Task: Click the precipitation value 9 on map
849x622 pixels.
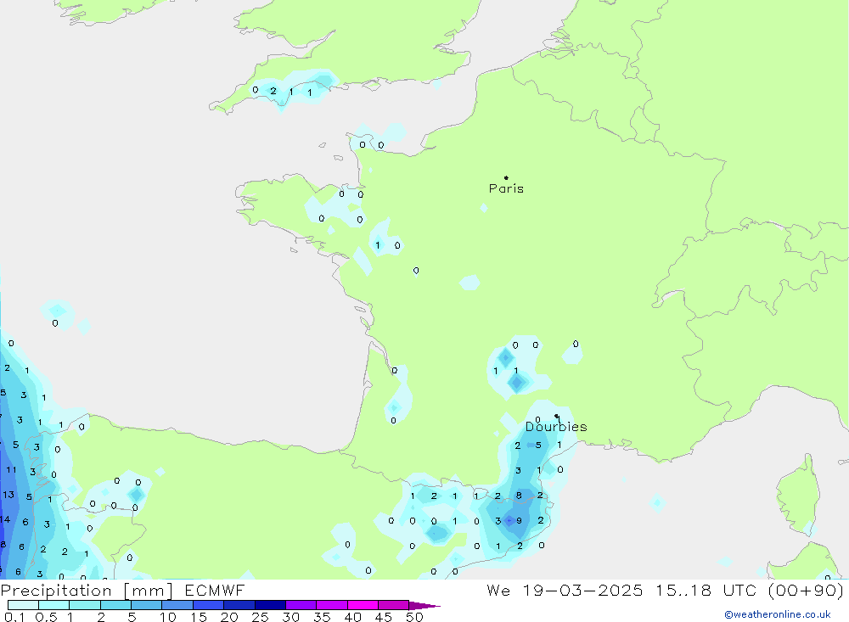Action: coord(520,521)
